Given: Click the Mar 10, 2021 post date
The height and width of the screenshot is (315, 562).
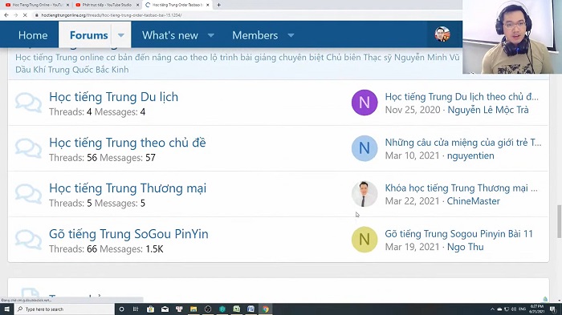Looking at the screenshot, I should [412, 155].
